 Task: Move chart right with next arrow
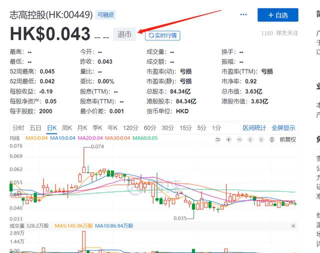(x=261, y=139)
